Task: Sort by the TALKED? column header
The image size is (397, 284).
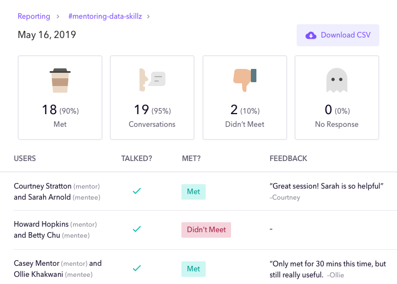Action: tap(137, 158)
